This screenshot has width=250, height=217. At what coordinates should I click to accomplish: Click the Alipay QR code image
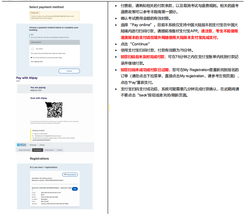pyautogui.click(x=55, y=110)
